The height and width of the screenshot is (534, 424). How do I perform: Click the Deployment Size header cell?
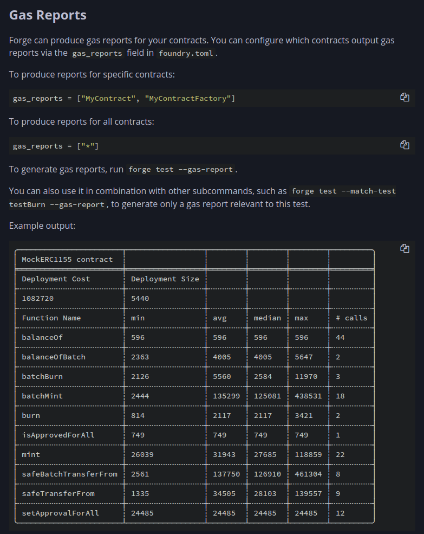click(x=165, y=279)
